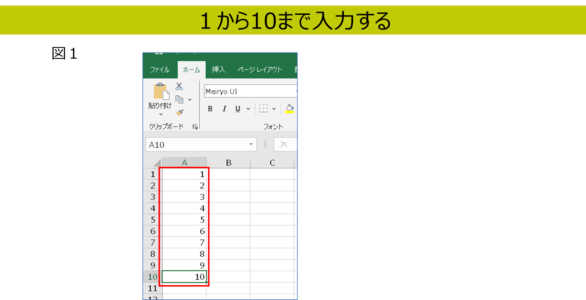Select row 10 header
The height and width of the screenshot is (300, 586).
pos(153,277)
